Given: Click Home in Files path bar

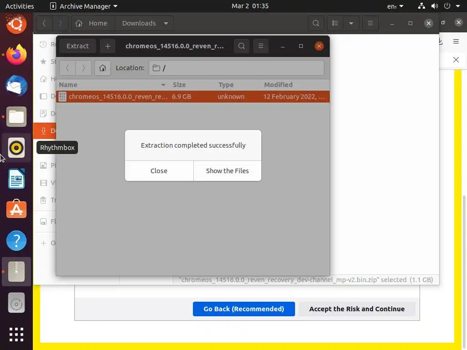Looking at the screenshot, I should point(93,23).
